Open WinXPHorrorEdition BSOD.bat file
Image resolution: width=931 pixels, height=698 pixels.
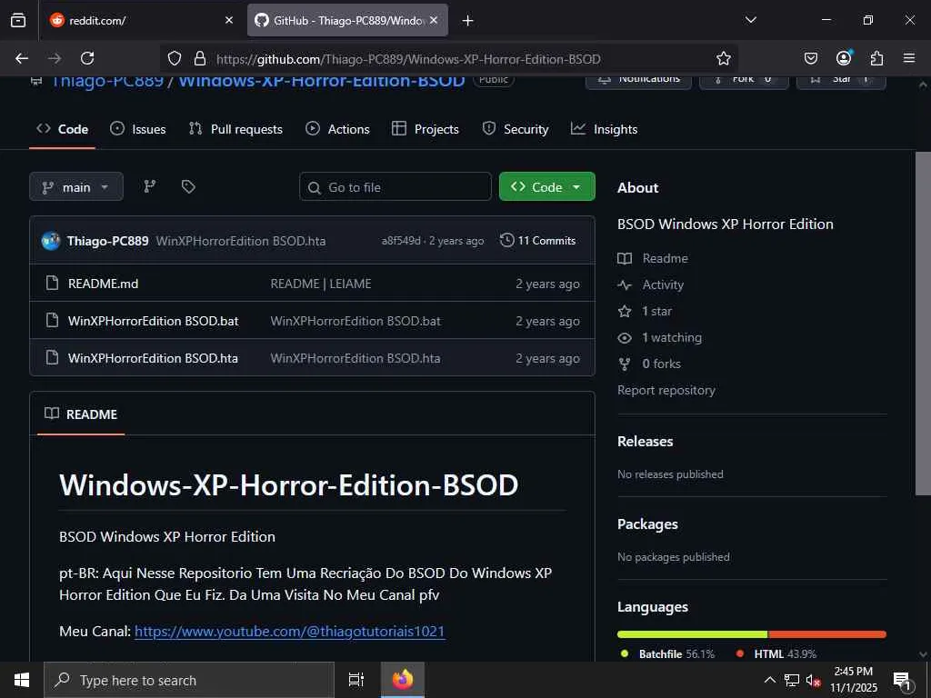153,321
